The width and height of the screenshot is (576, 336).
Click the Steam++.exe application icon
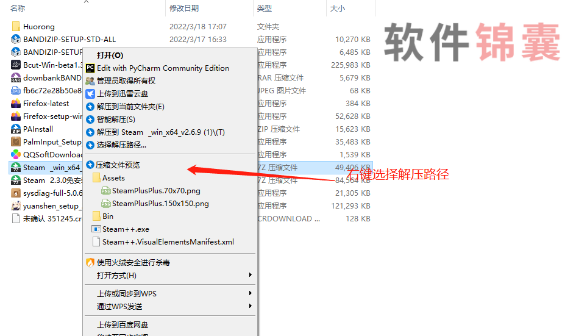pos(96,229)
